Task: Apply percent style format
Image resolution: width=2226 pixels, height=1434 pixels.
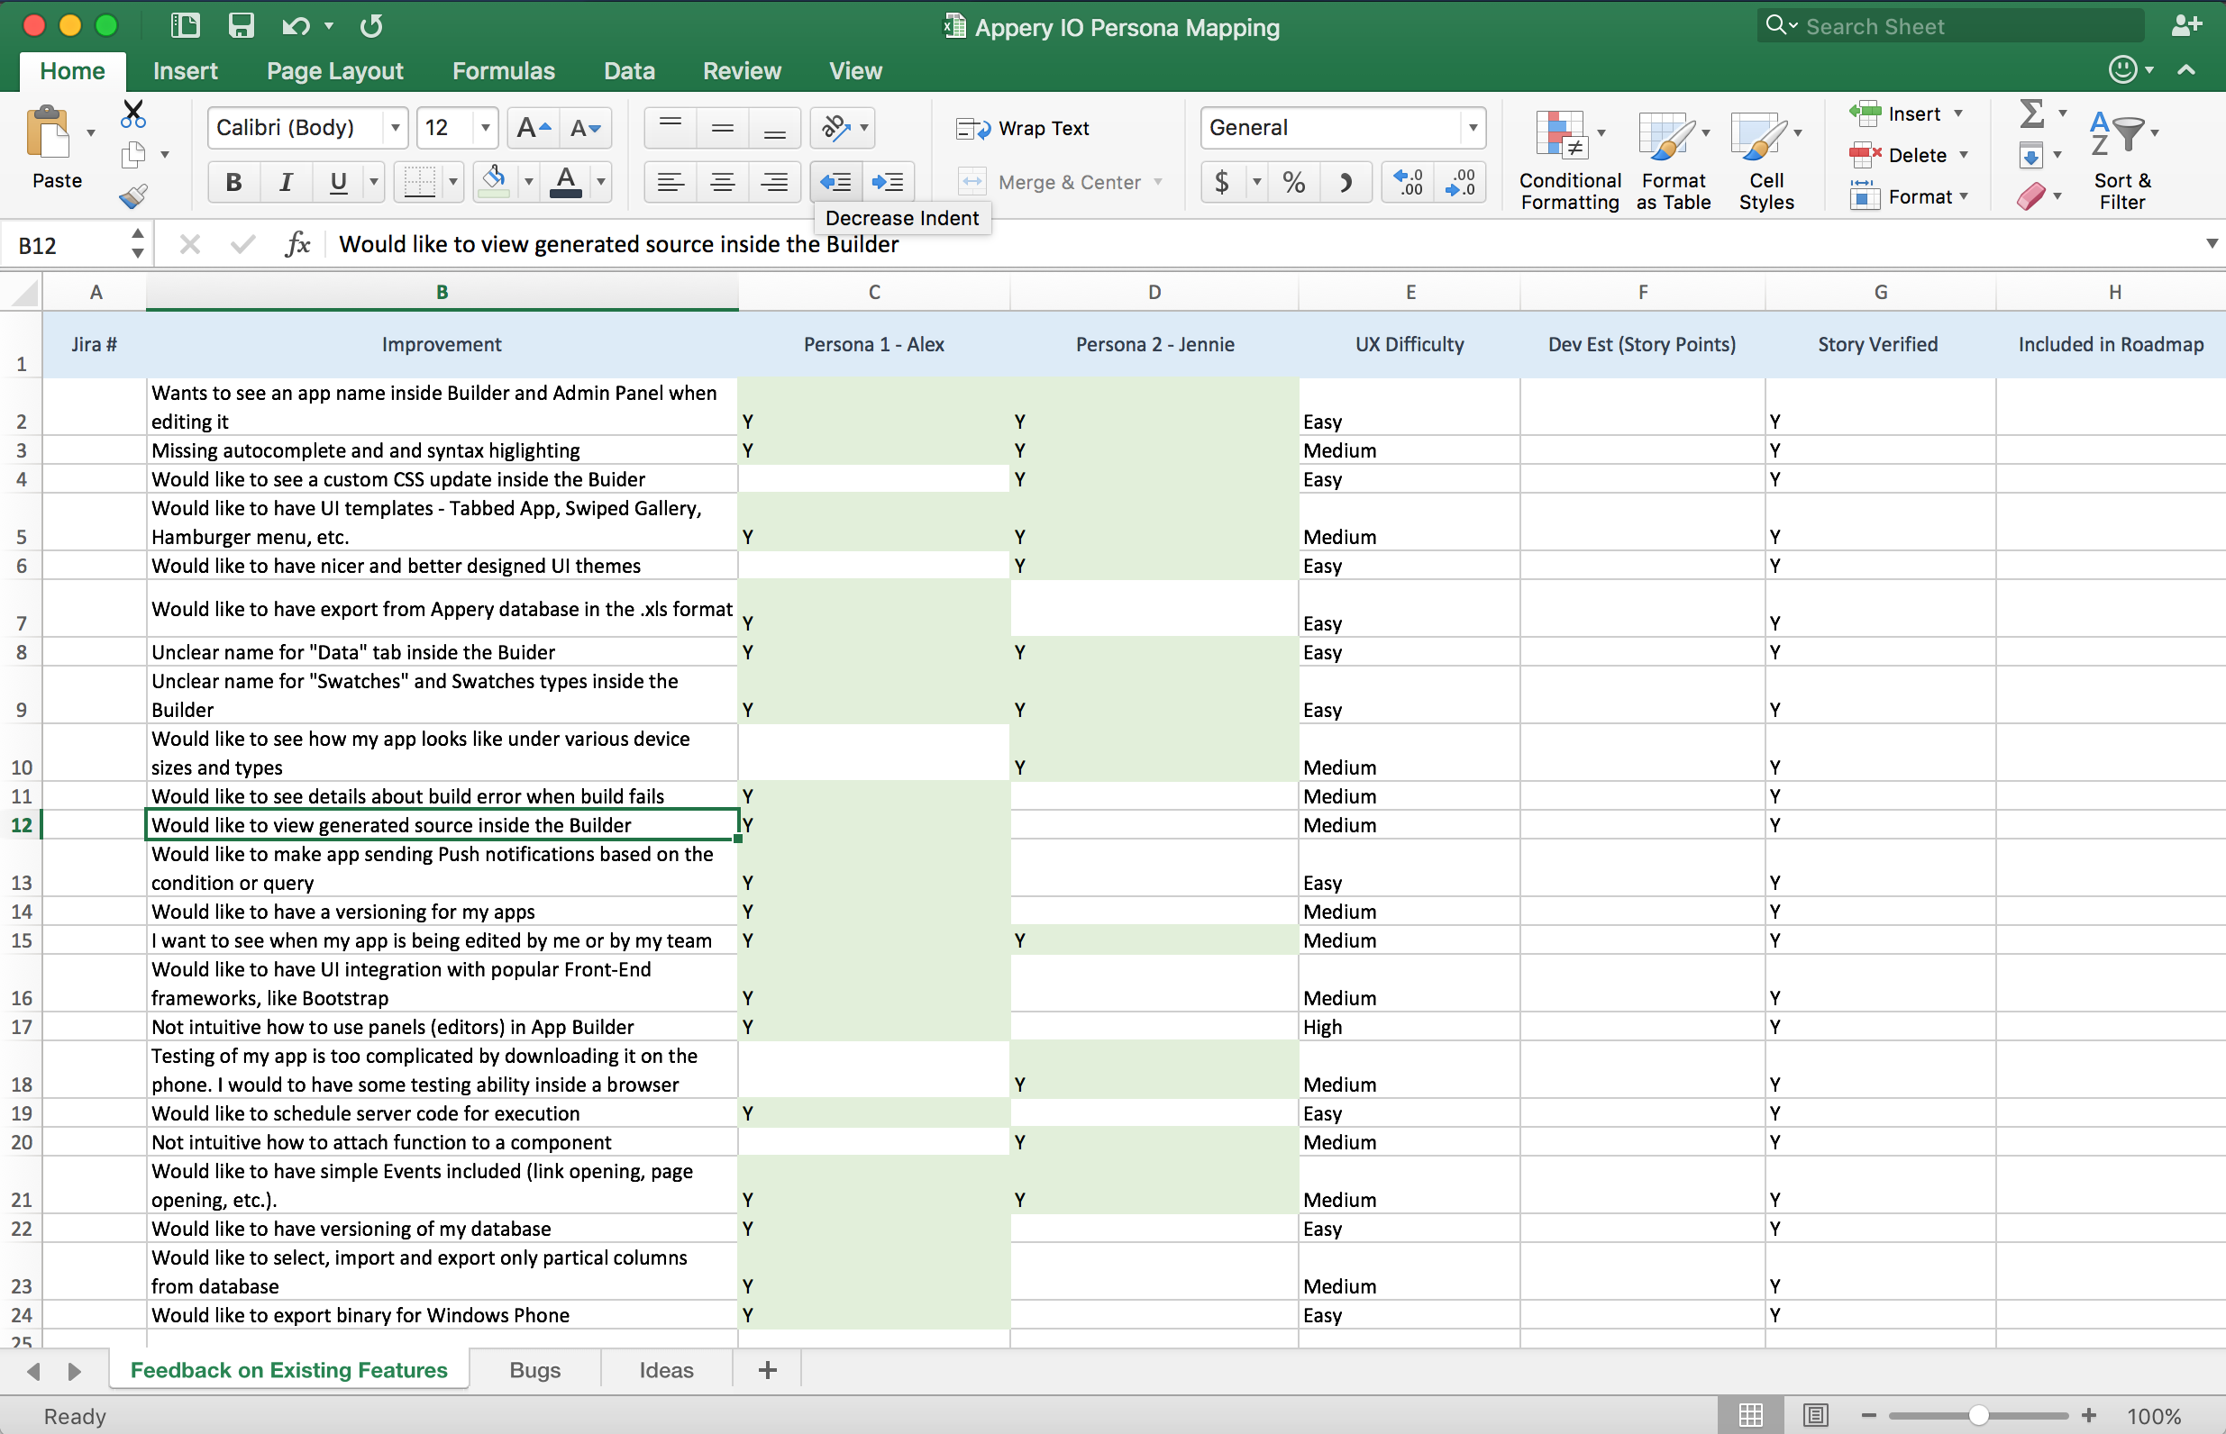Action: [x=1293, y=182]
